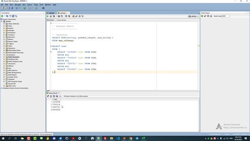250x141 pixels.
Task: Open the Window menu
Action: click(48, 5)
